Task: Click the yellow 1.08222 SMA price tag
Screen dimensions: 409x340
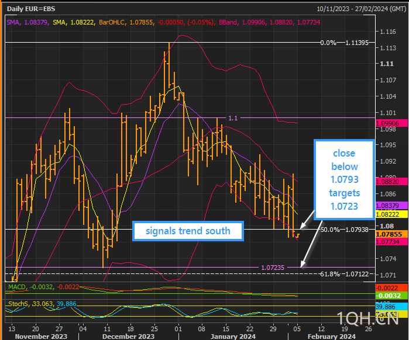Action: tap(391, 214)
